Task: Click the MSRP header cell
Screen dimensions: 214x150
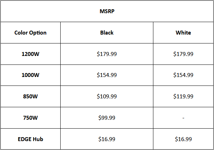Action: [x=107, y=11]
